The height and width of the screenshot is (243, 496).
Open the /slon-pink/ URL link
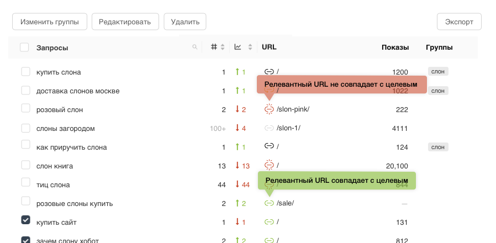(293, 109)
